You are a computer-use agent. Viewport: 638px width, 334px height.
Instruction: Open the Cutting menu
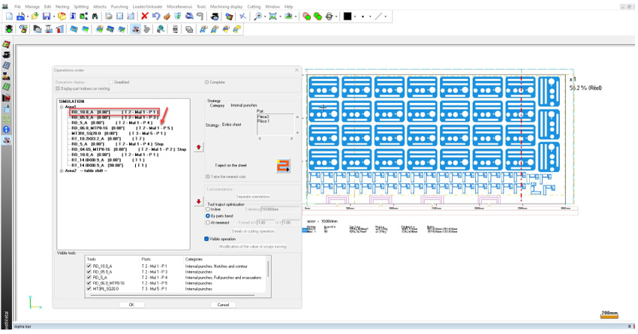pyautogui.click(x=254, y=7)
